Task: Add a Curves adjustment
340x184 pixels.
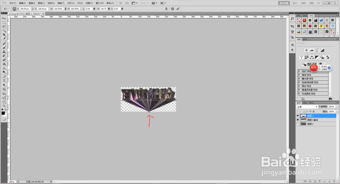Action: pos(317,50)
